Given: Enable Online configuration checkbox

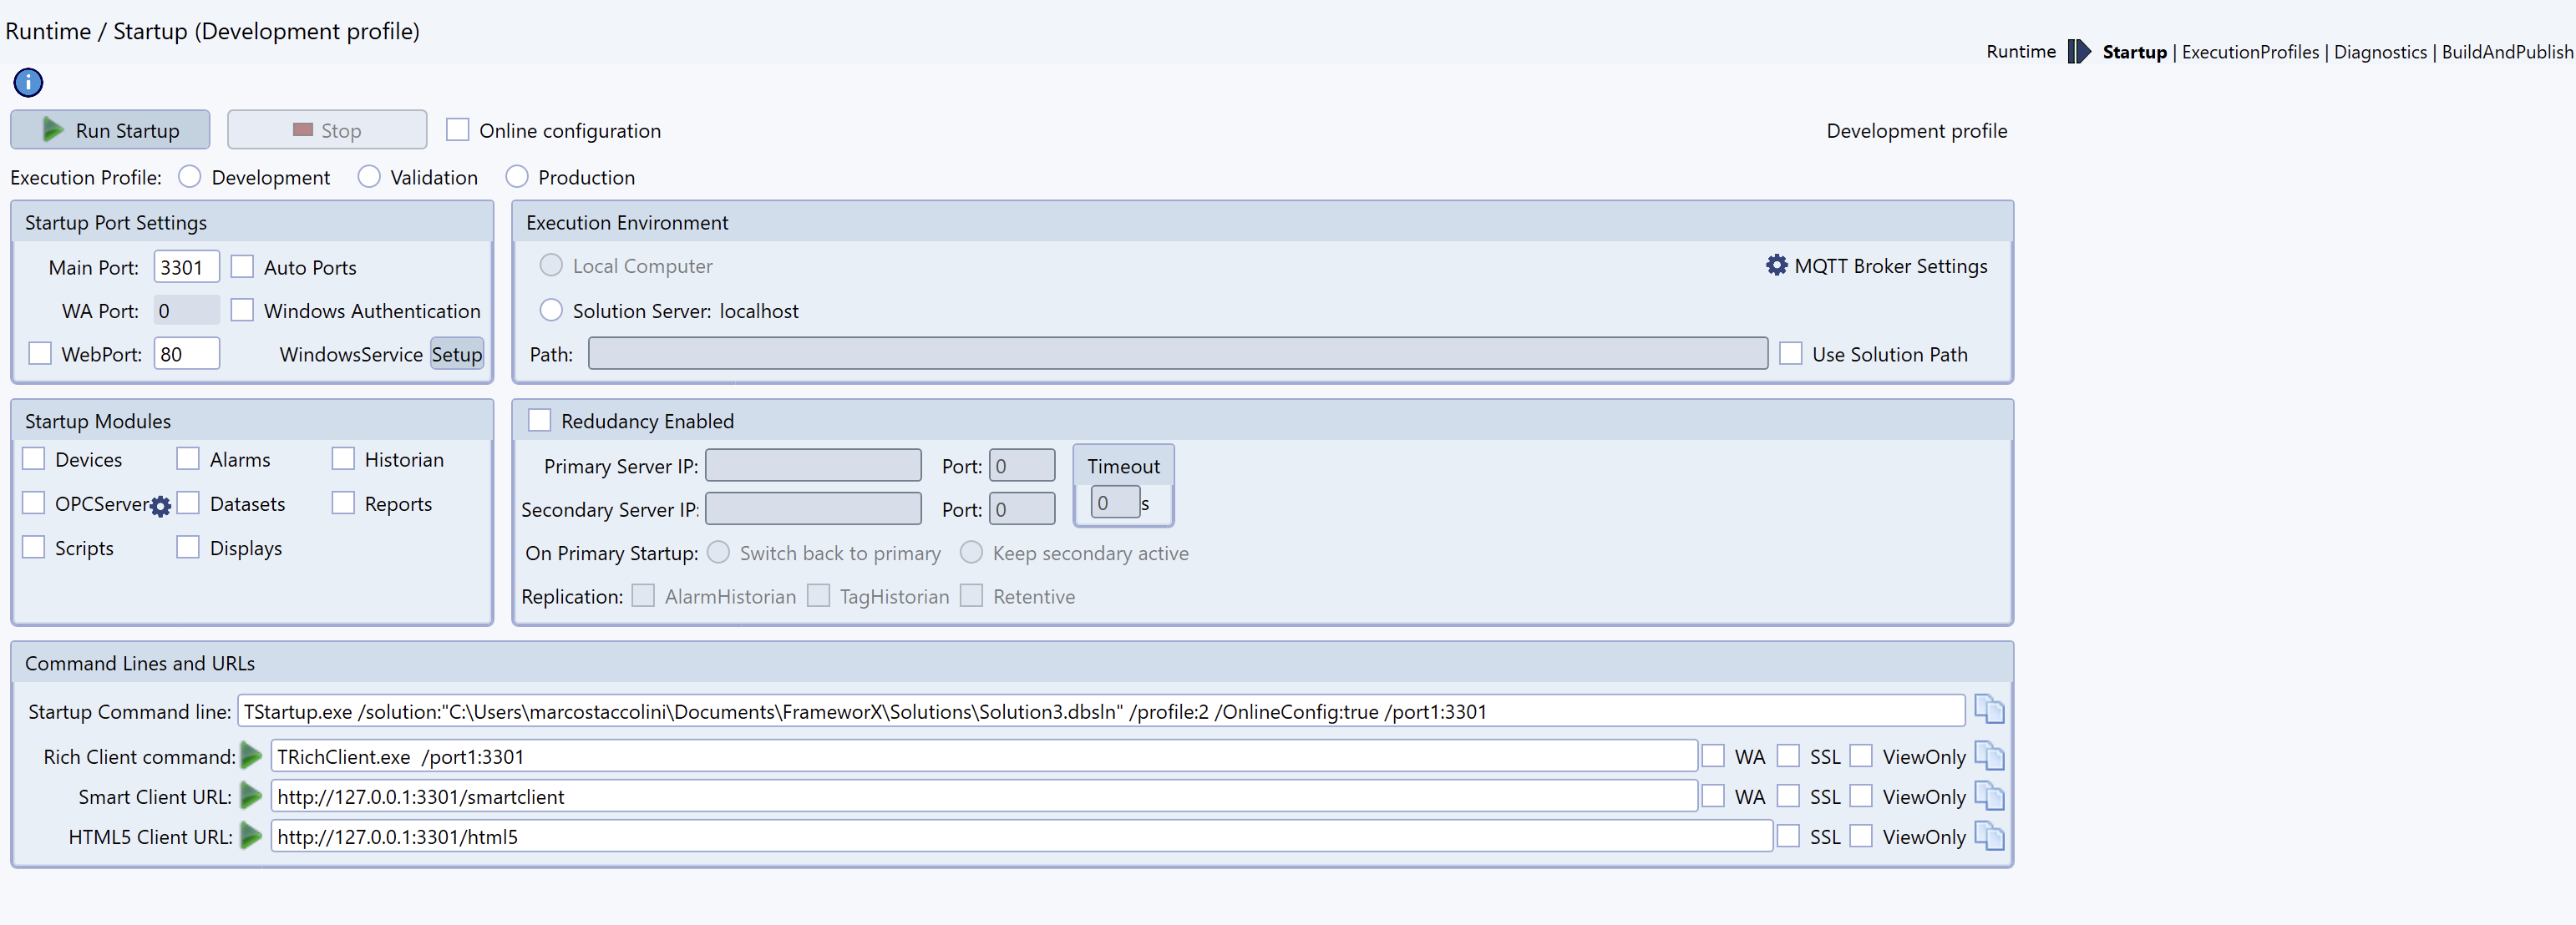Looking at the screenshot, I should click(458, 130).
